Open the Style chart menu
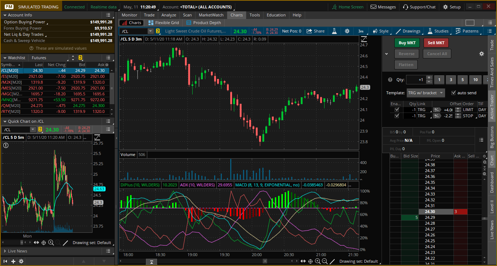The width and height of the screenshot is (497, 266). tap(381, 31)
